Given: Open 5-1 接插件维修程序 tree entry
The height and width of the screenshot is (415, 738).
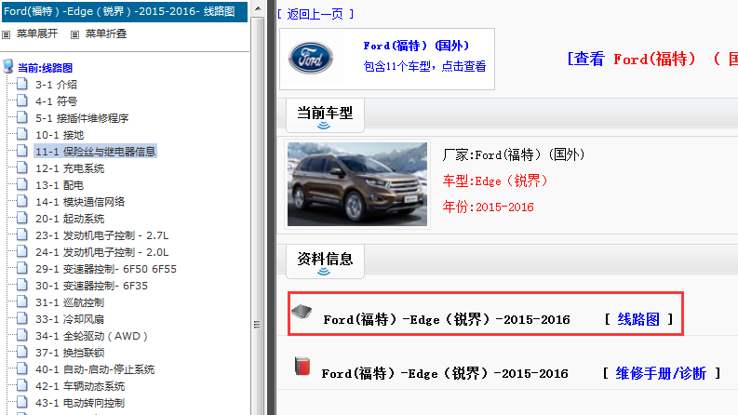Looking at the screenshot, I should pos(82,118).
